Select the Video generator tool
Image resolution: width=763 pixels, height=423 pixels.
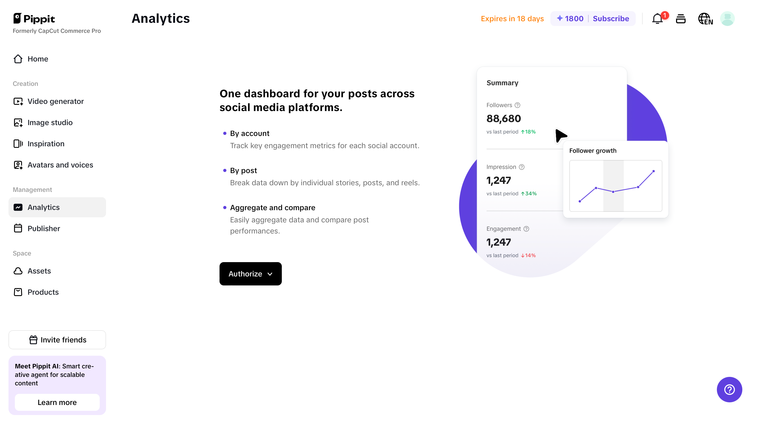click(55, 101)
